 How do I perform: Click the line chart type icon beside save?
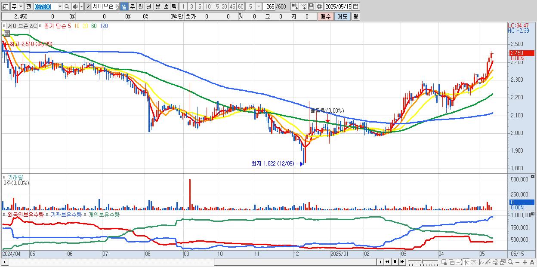pos(303,6)
